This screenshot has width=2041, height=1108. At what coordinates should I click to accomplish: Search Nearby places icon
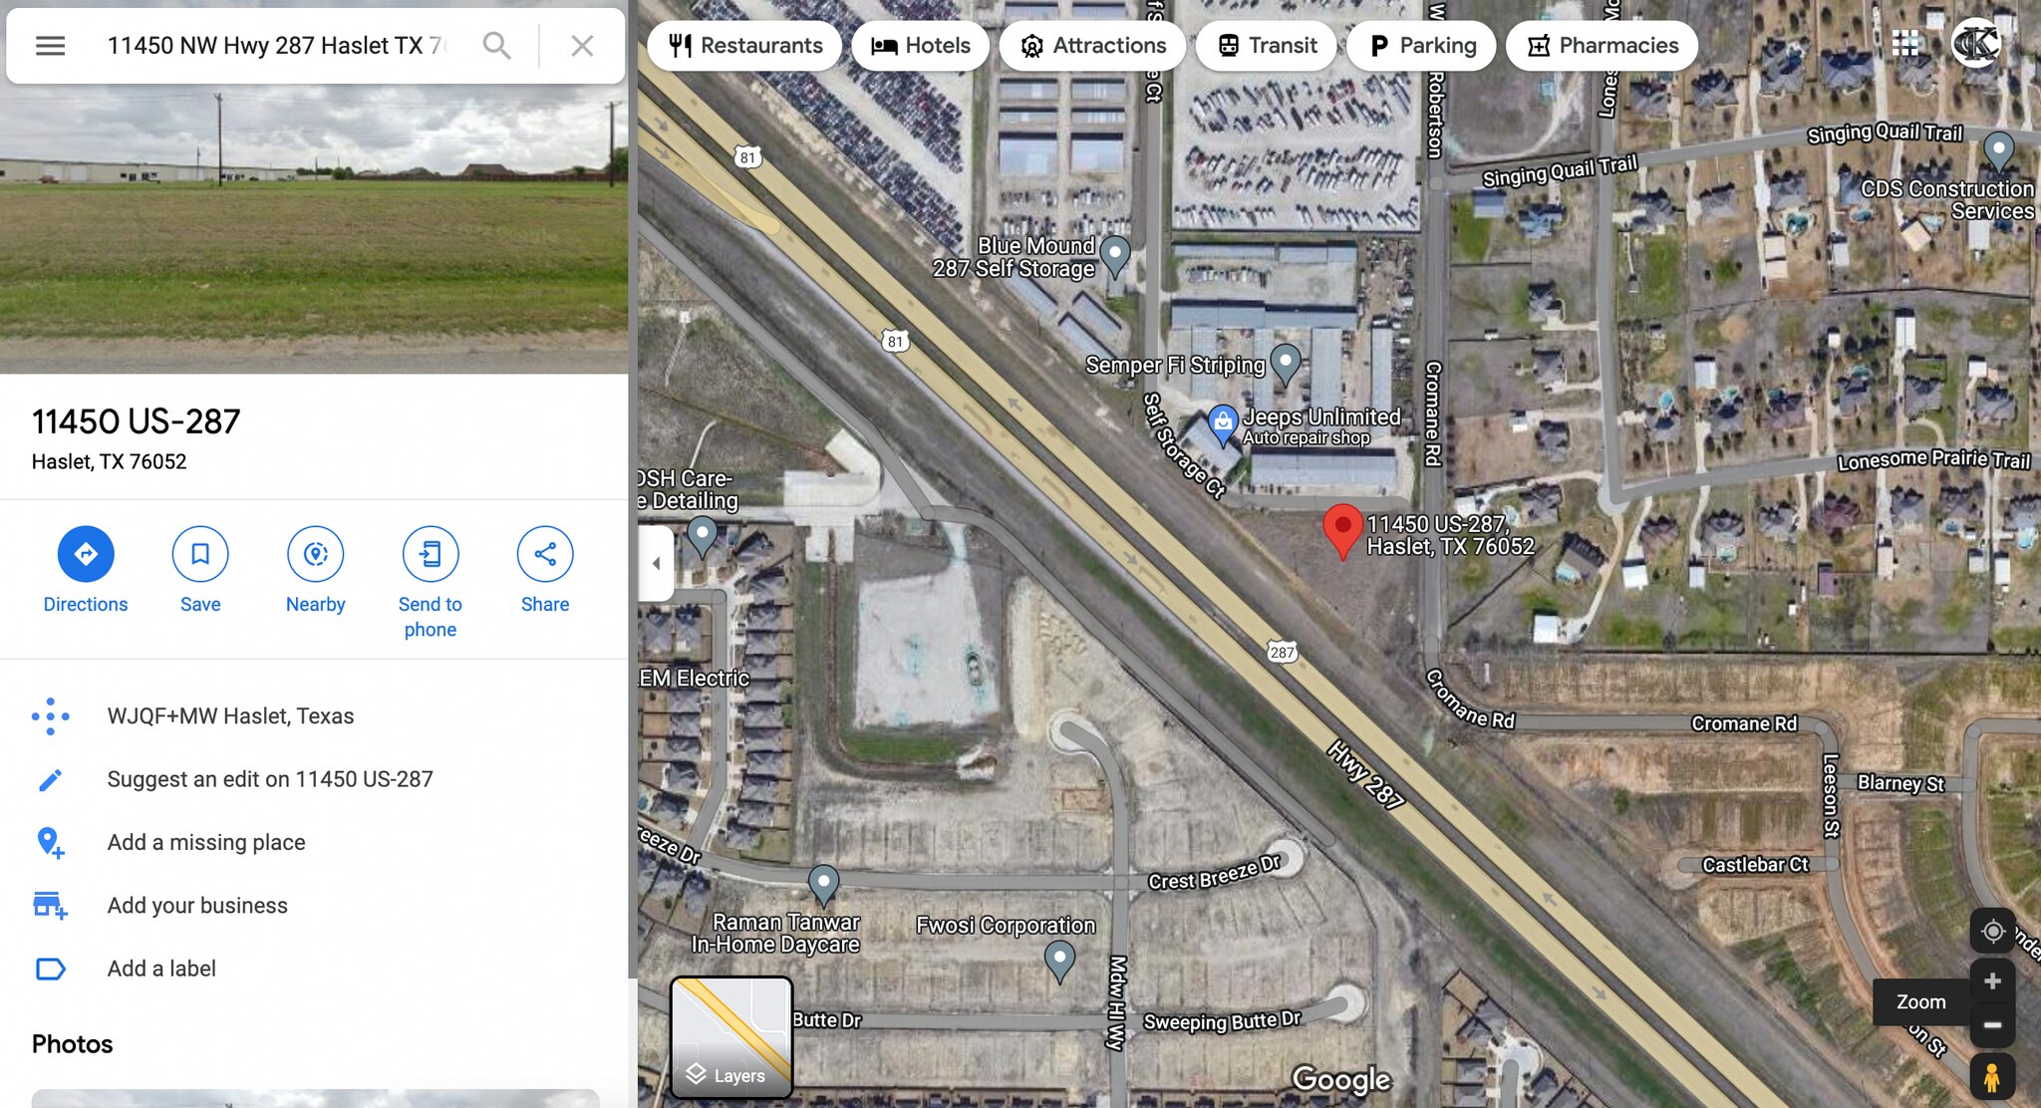coord(316,554)
